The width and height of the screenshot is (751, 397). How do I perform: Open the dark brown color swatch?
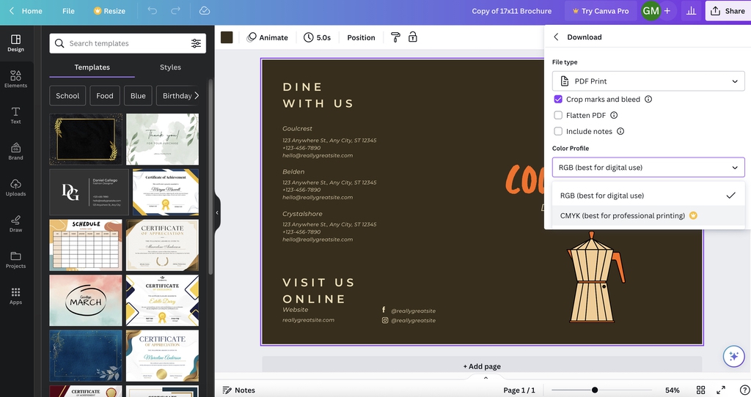pos(227,37)
